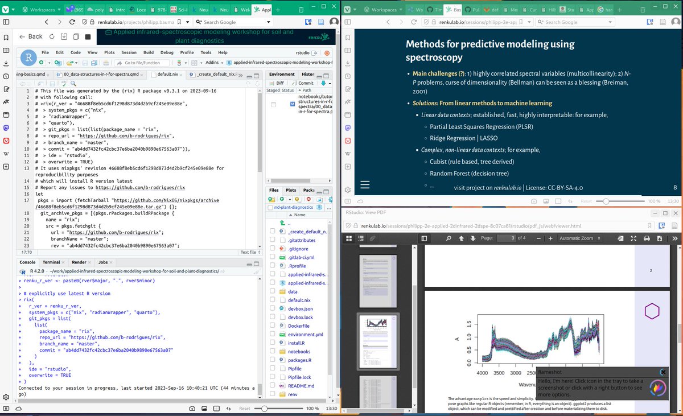Click the save session icon in Renku header
Viewport: 683px width, 416px height.
64,36
